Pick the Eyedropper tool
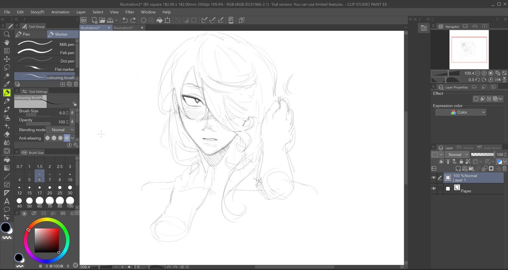Viewport: 508px width, 270px height. (x=6, y=84)
